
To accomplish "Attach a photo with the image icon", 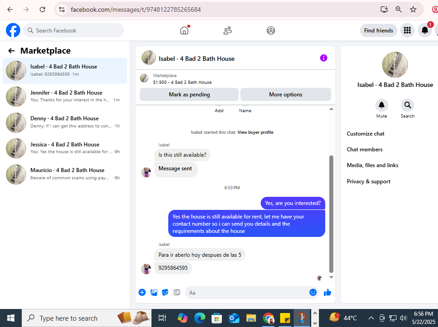I will click(154, 292).
